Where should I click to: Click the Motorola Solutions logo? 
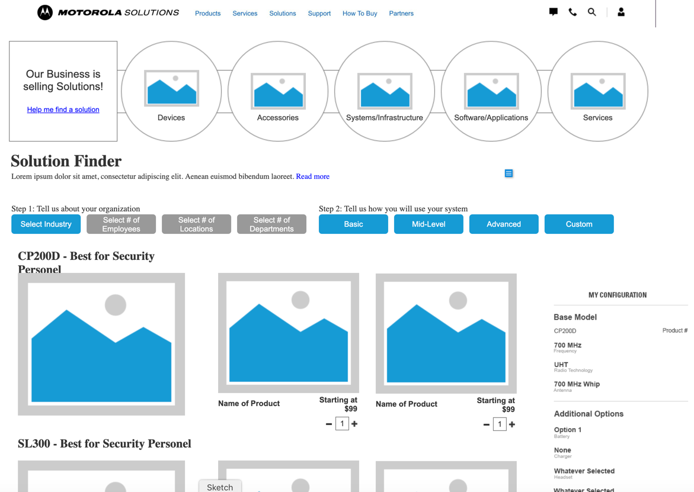108,12
